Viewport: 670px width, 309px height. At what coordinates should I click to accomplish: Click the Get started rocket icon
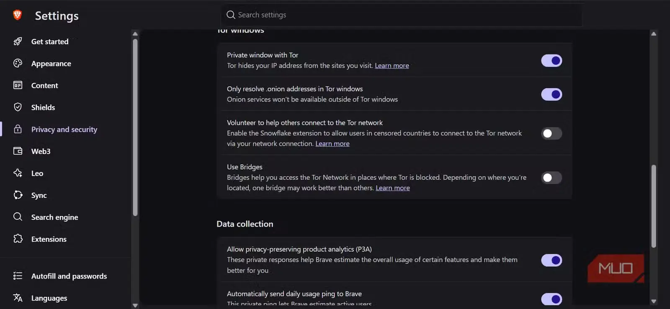[x=18, y=41]
